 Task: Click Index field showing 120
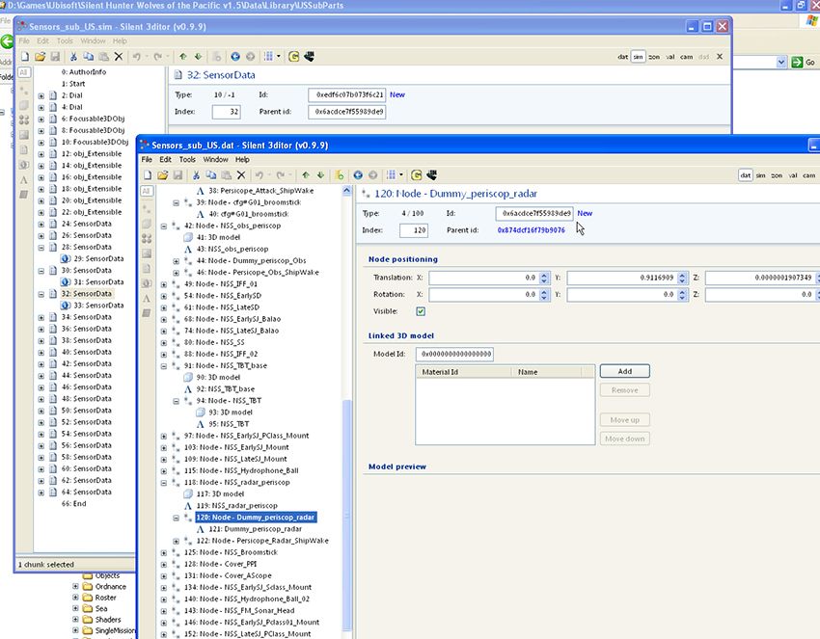coord(414,230)
